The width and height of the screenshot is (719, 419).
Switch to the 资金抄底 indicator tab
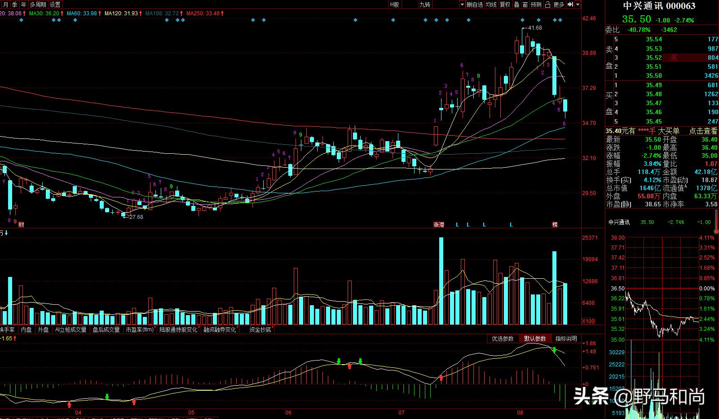point(260,330)
